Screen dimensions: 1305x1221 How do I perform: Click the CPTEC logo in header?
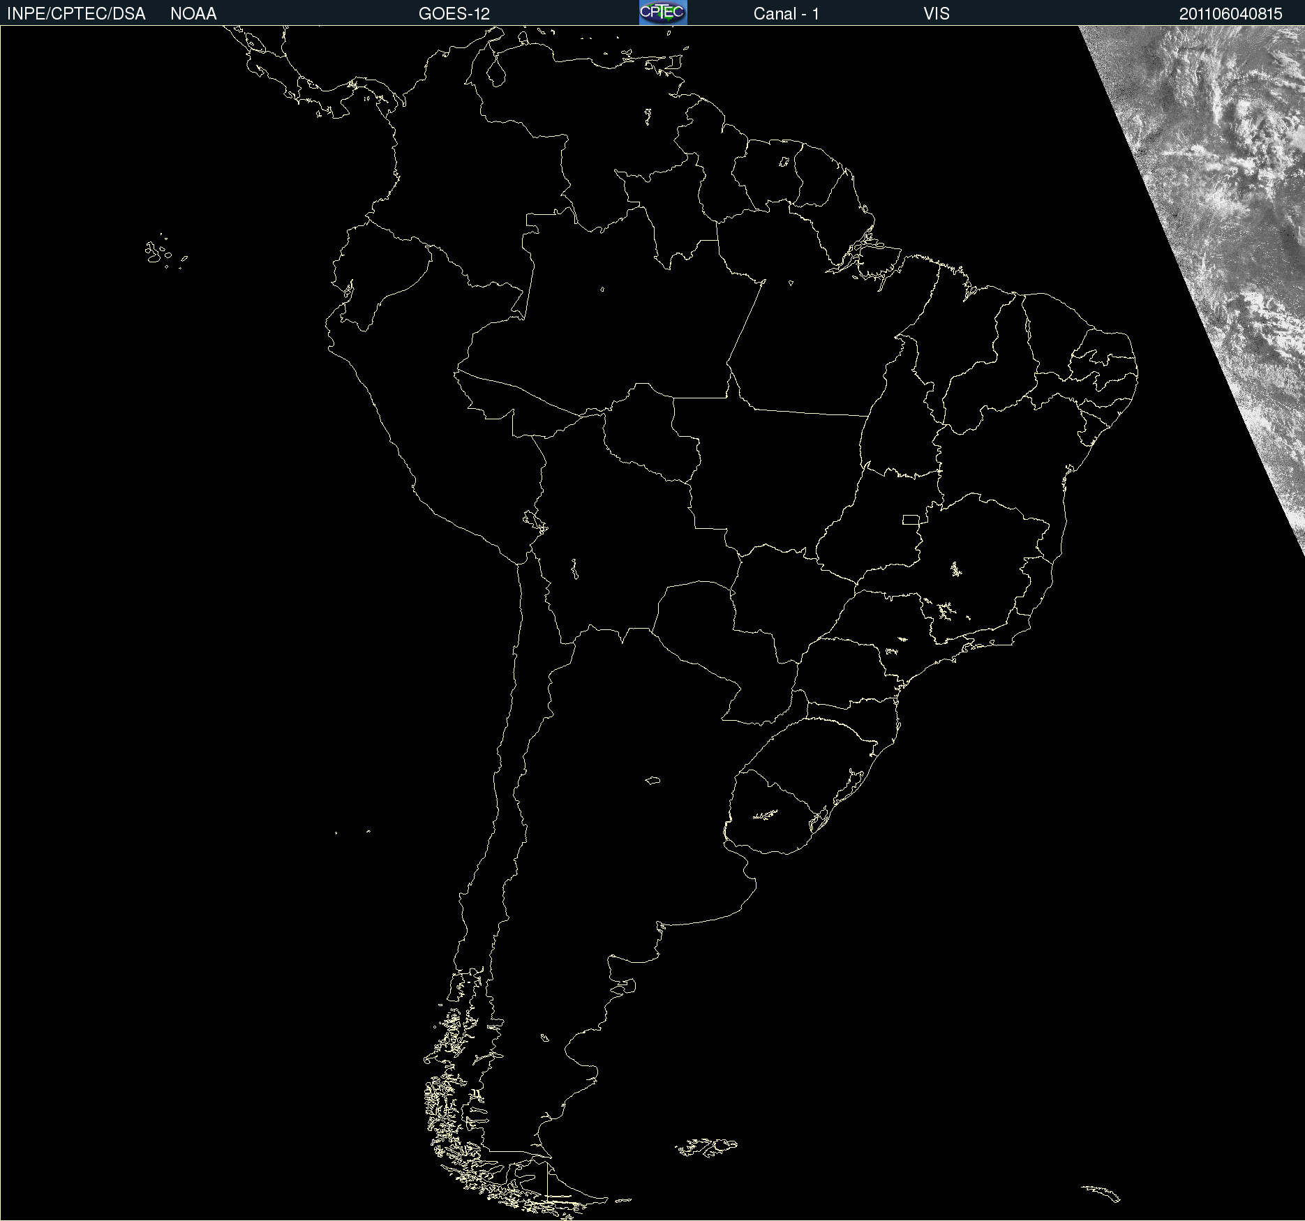[663, 13]
